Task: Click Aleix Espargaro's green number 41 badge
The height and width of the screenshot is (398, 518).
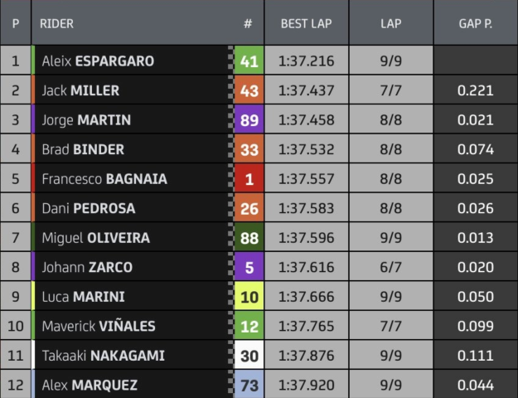Action: (249, 61)
